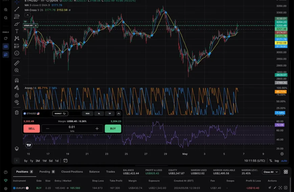Zoom in using far-left sidebar magnifier

(x=6, y=10)
